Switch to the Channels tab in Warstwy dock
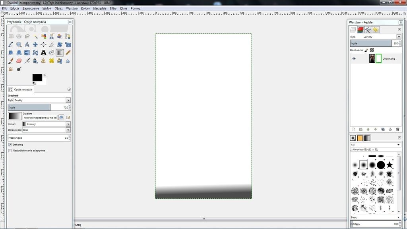The width and height of the screenshot is (407, 229). pyautogui.click(x=360, y=30)
